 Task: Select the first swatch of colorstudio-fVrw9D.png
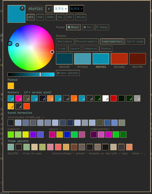(x=11, y=123)
